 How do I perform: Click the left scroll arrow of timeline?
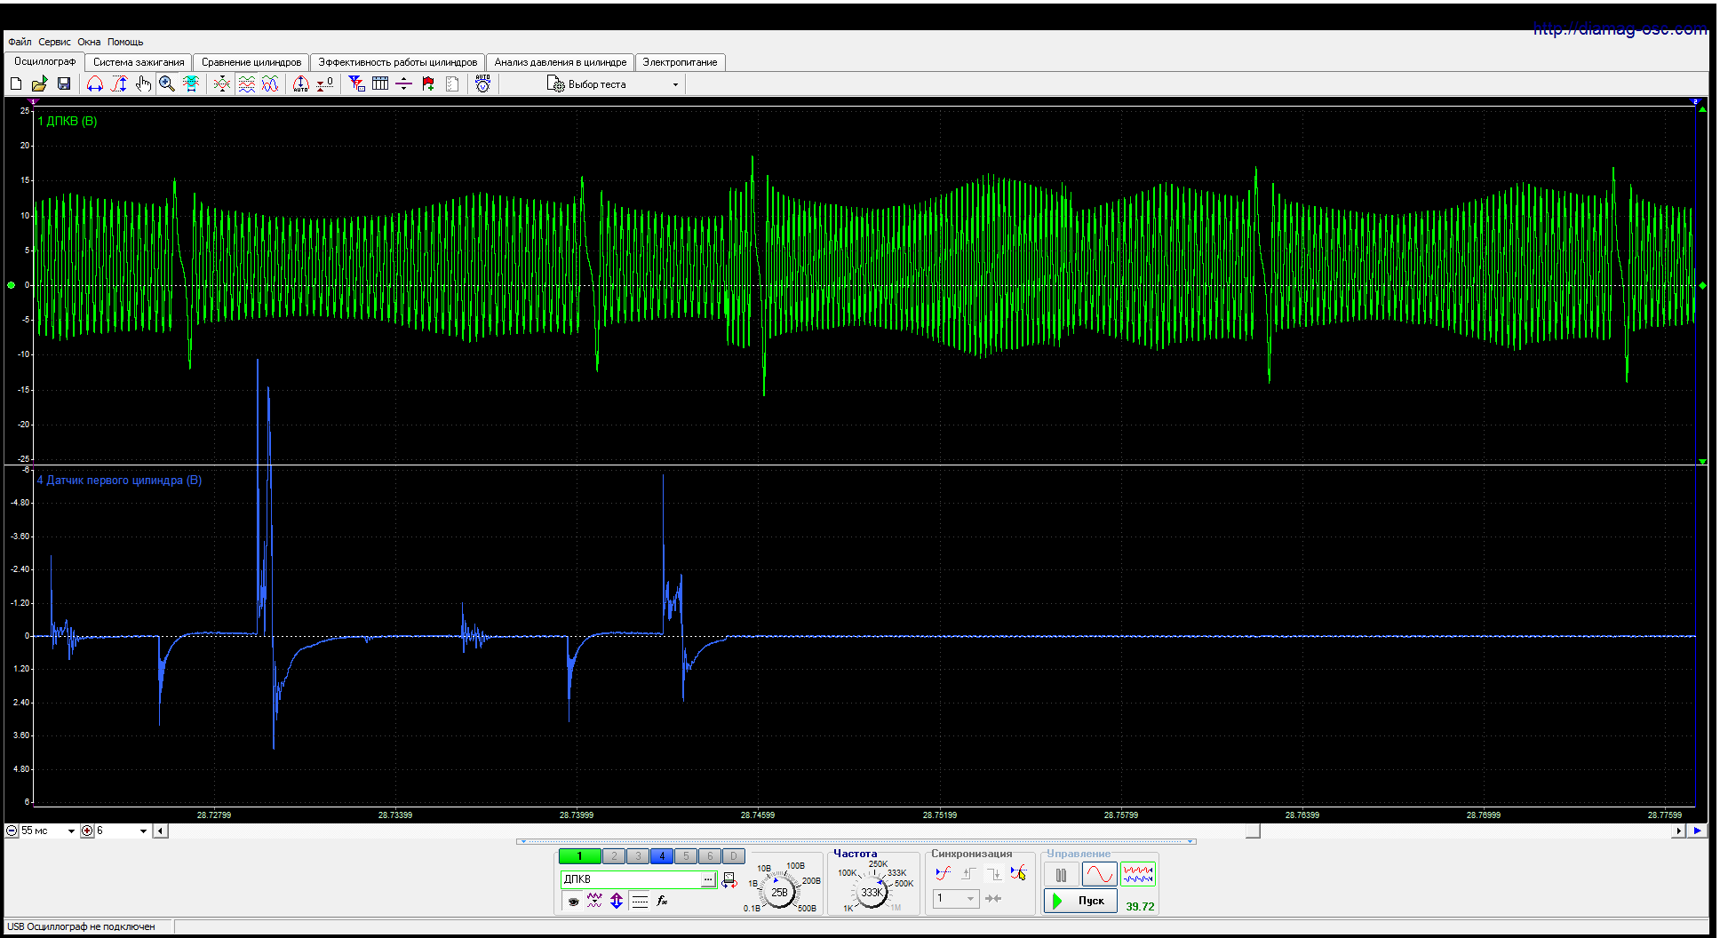click(160, 831)
